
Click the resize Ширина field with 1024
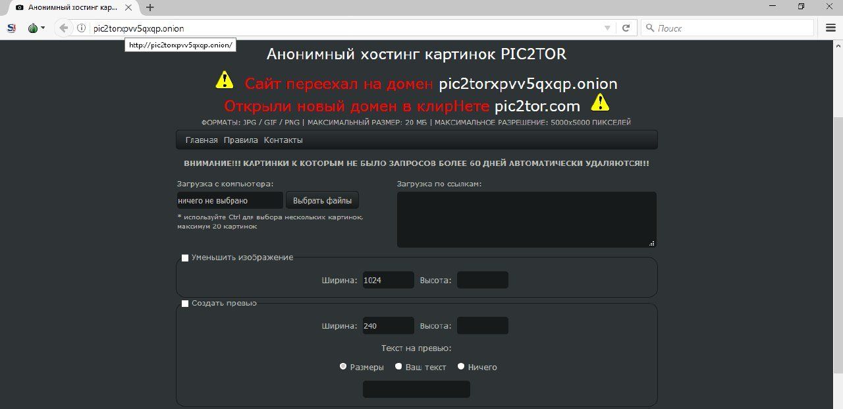tap(388, 280)
